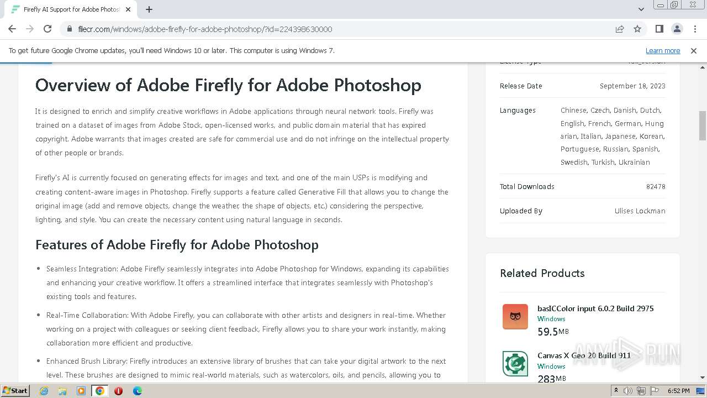This screenshot has width=707, height=398.
Task: Reload the current page
Action: (48, 29)
